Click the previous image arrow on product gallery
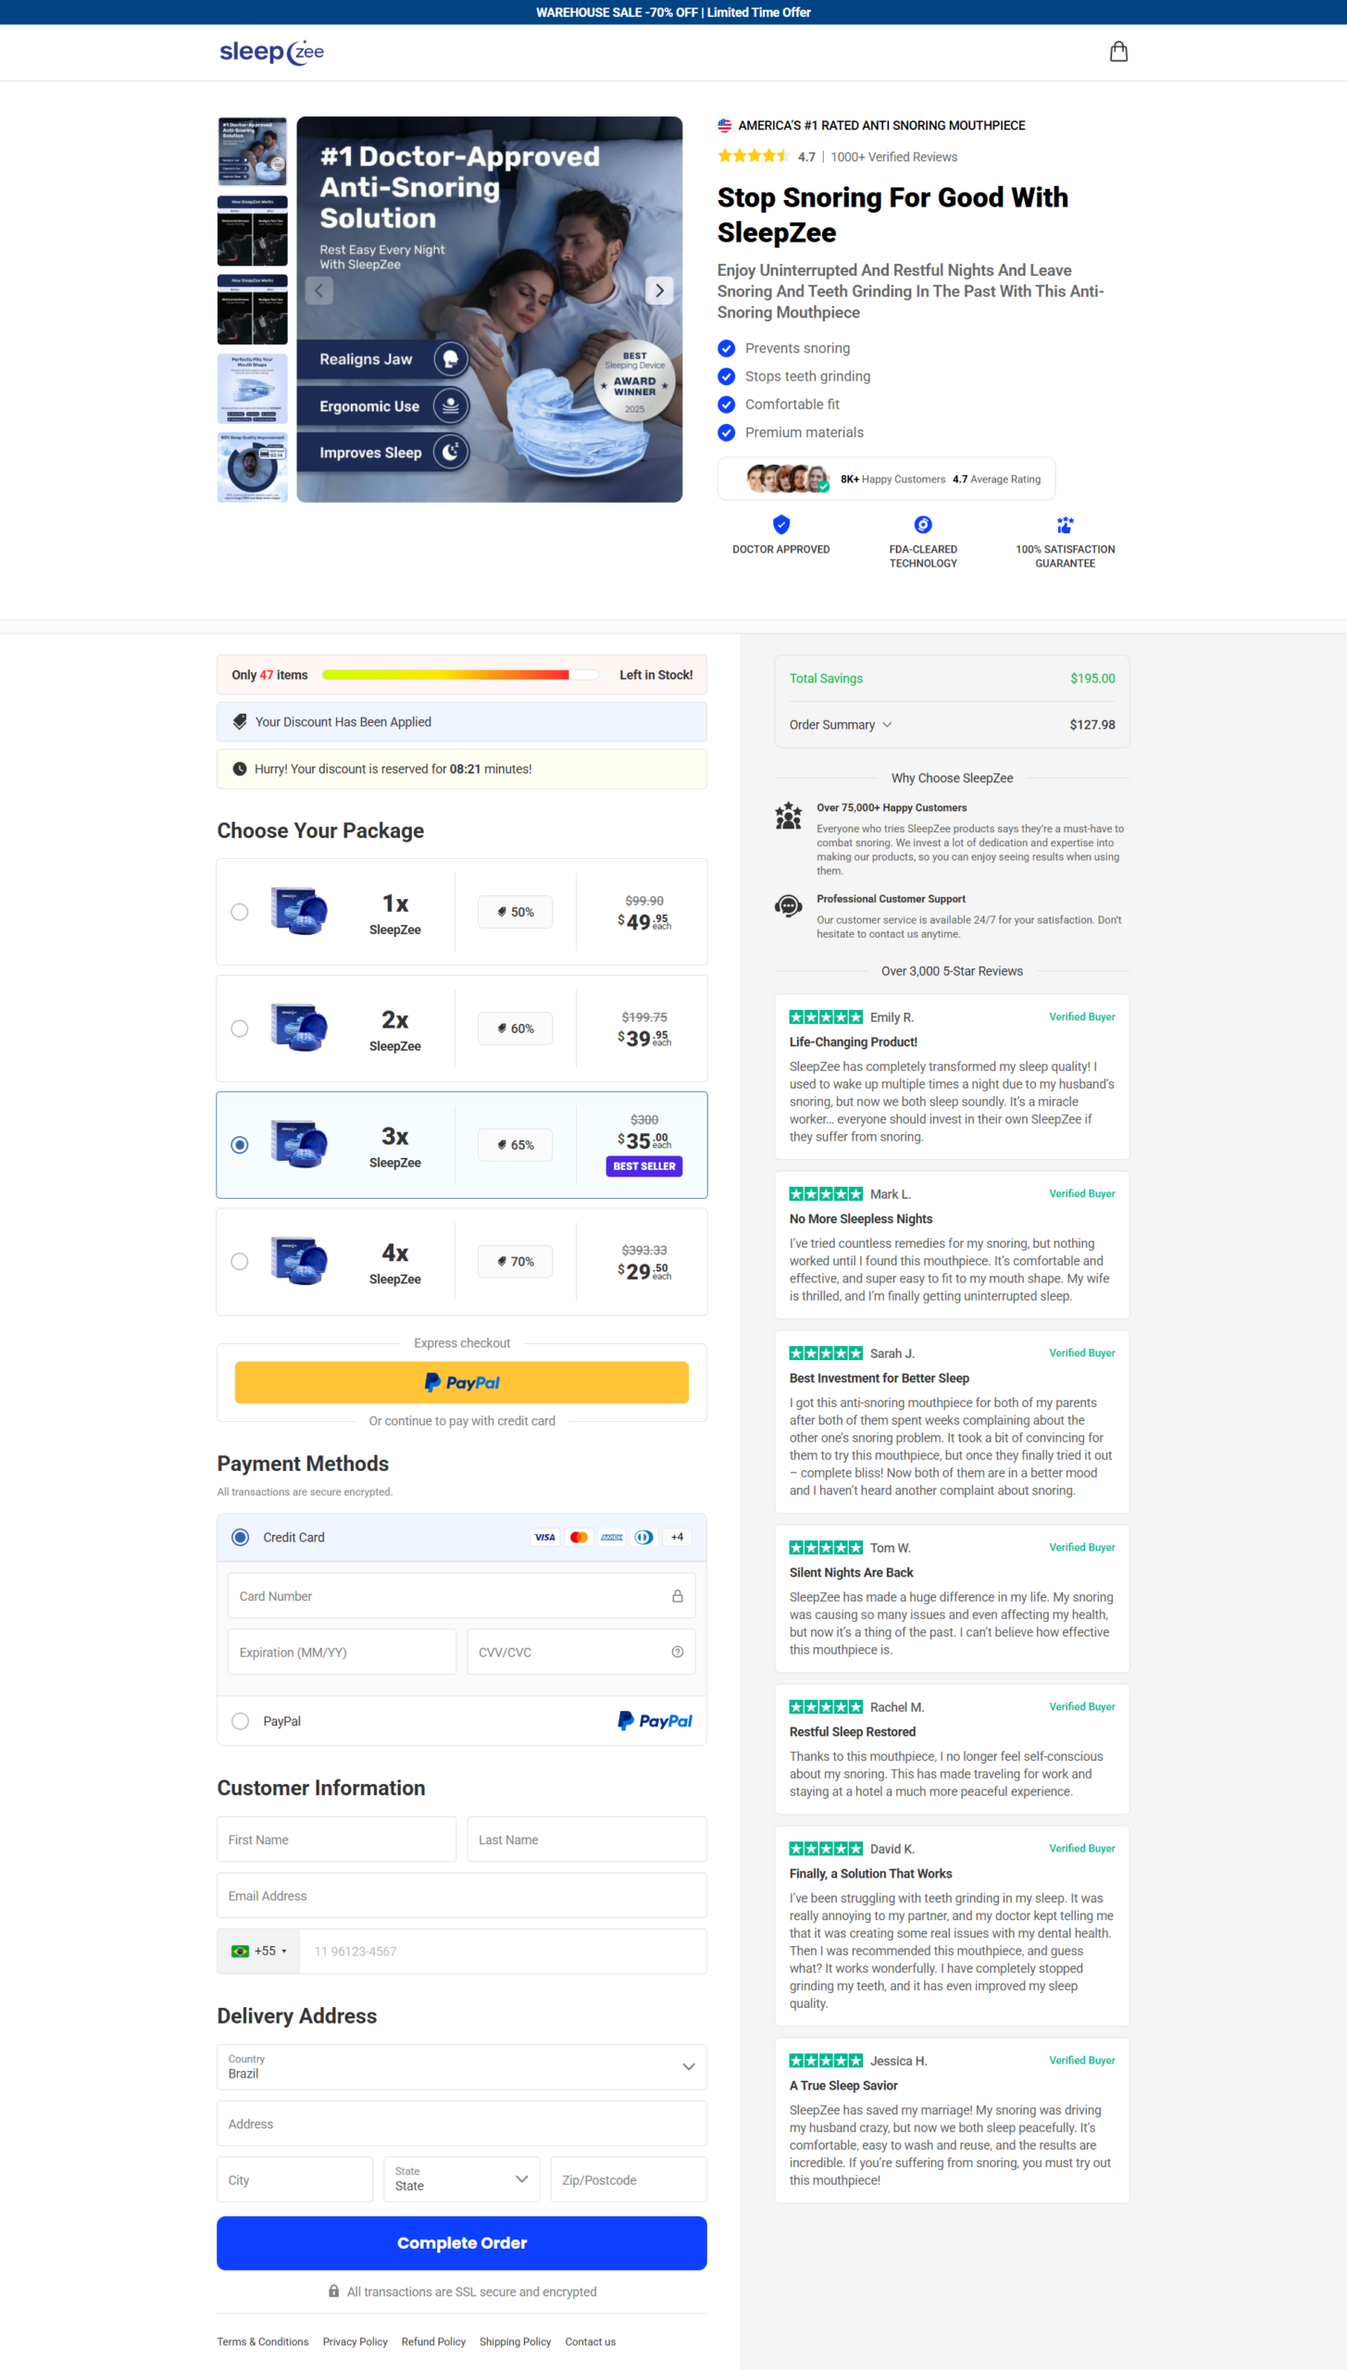This screenshot has height=2370, width=1347. tap(319, 291)
